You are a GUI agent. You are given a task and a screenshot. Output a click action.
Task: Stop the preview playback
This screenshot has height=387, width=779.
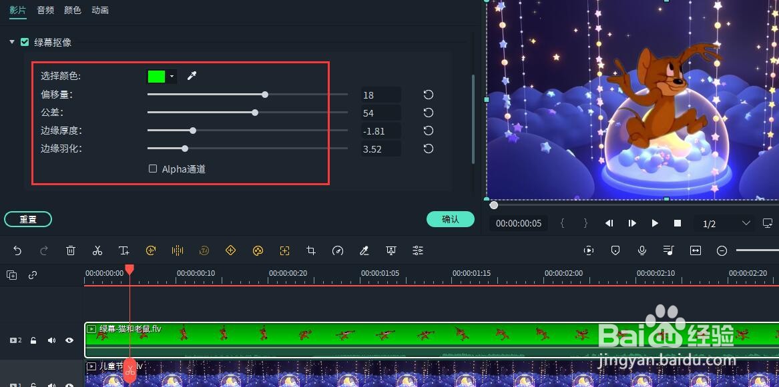pos(677,224)
